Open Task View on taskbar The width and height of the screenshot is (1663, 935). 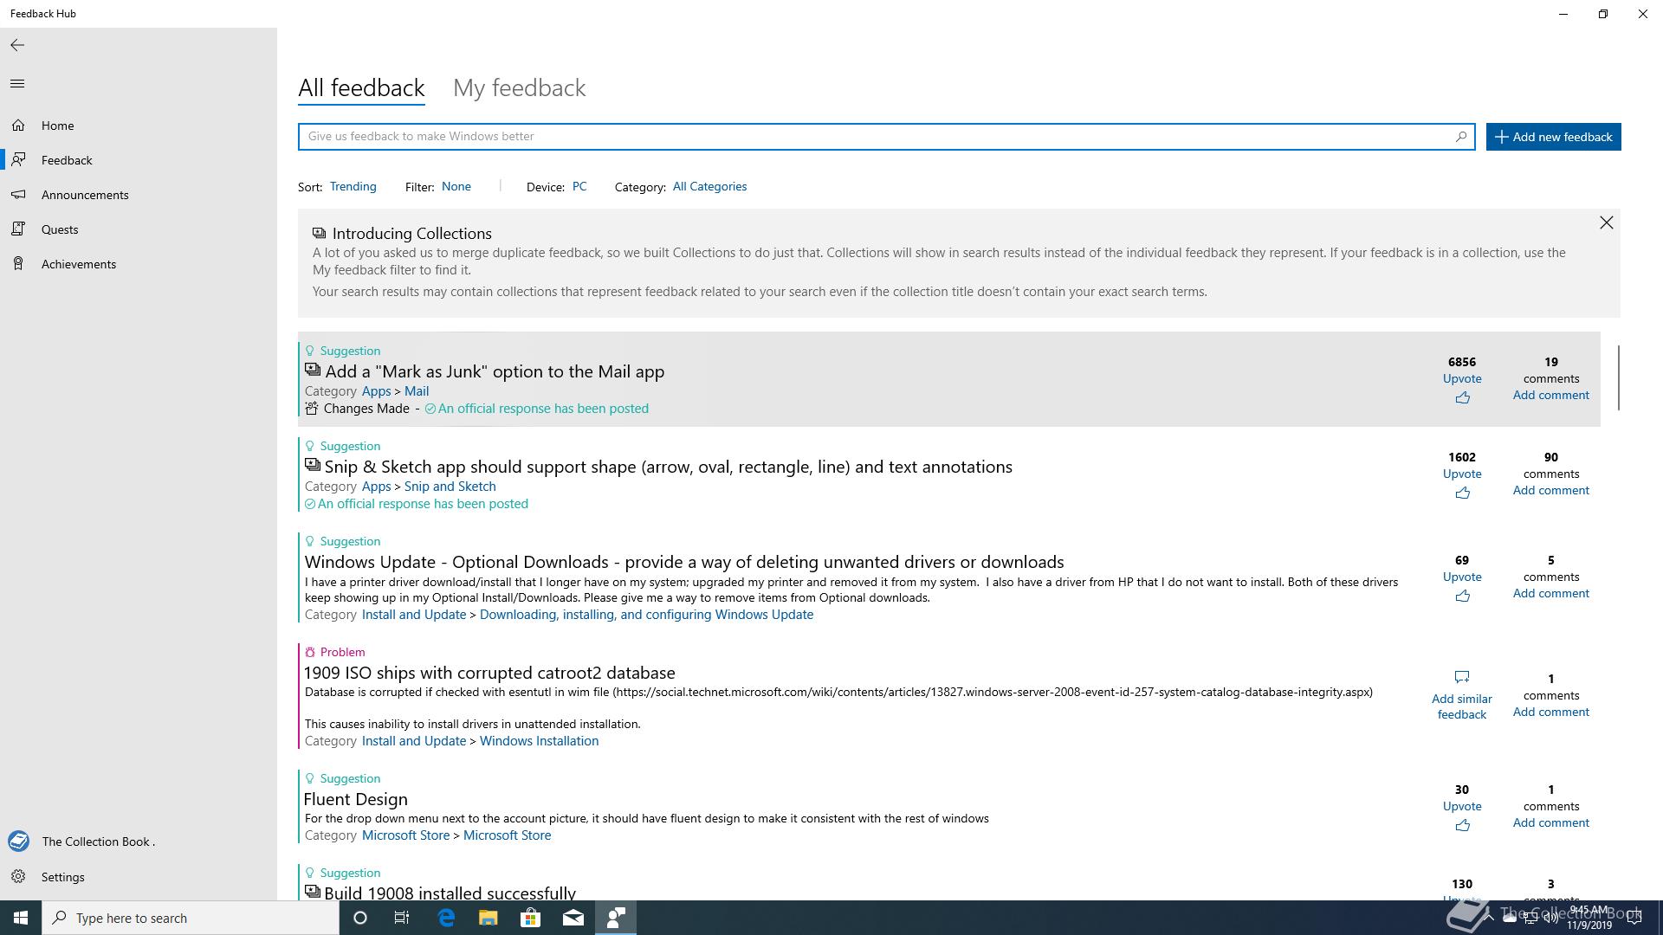[402, 918]
